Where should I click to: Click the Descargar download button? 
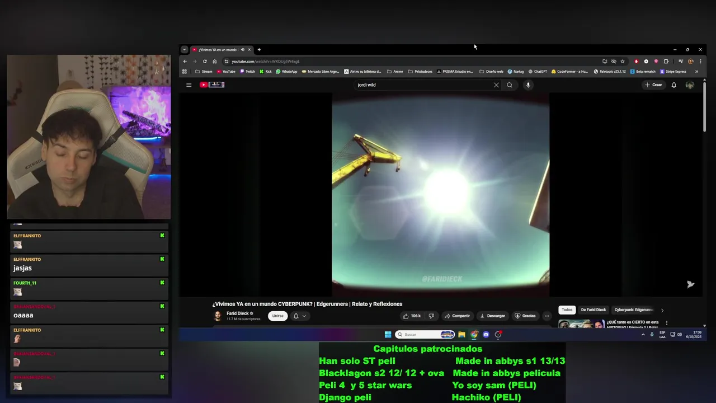[x=492, y=316]
